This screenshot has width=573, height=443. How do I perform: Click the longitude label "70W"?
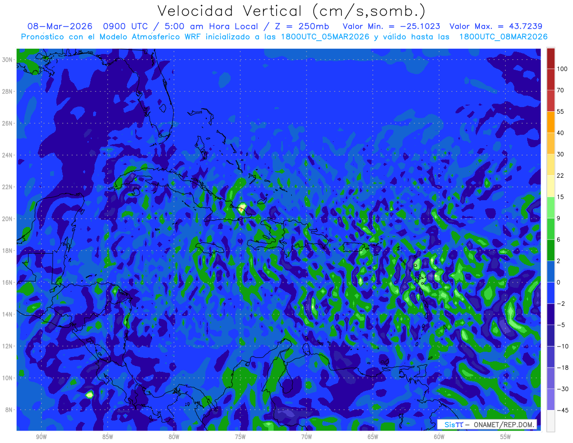[307, 437]
